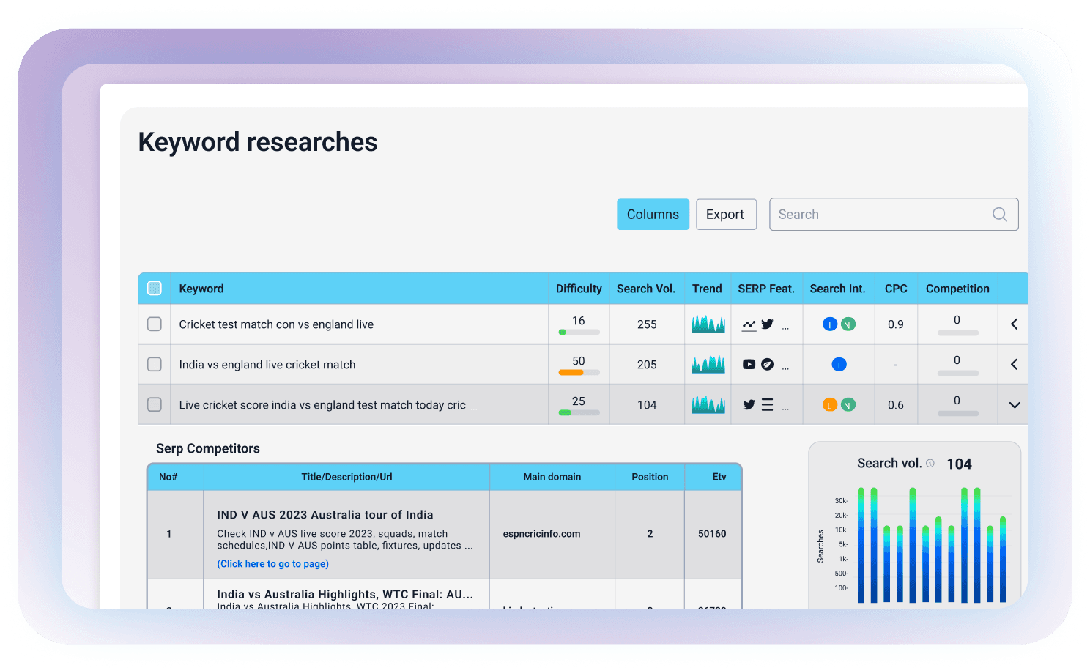Click the Twitter icon in the Cricket test match row
The width and height of the screenshot is (1090, 668).
767,324
